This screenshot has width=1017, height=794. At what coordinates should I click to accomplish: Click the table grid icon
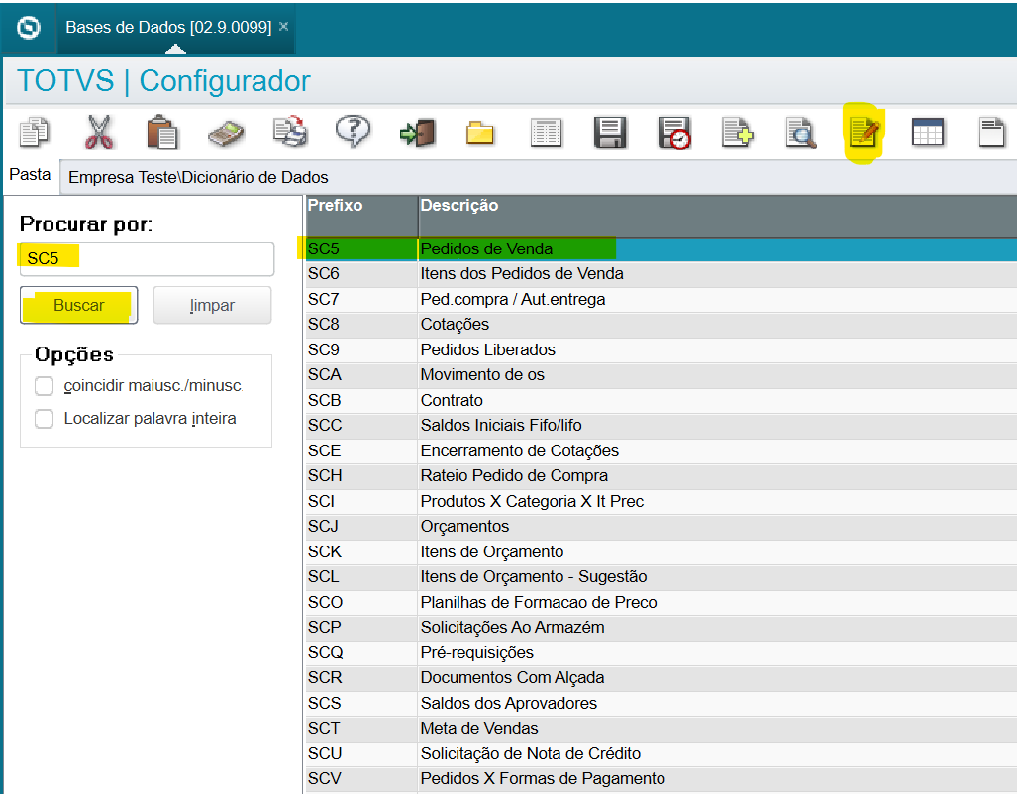[x=928, y=133]
